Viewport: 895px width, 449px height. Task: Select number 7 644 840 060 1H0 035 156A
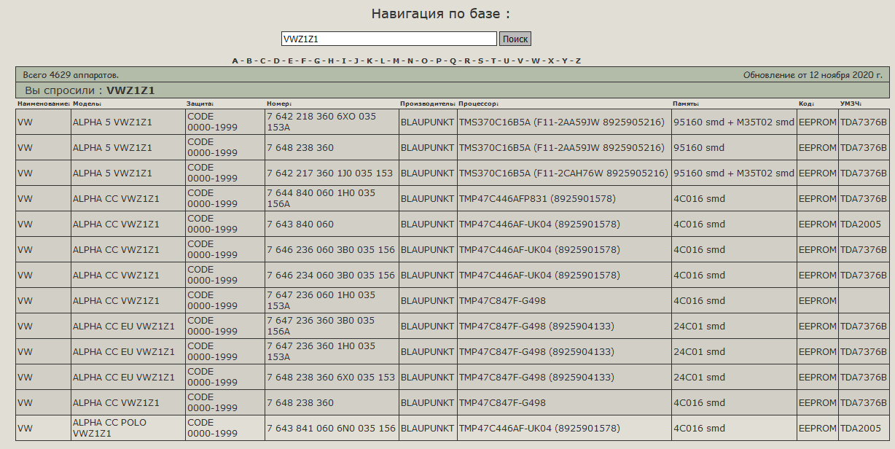[x=332, y=198]
